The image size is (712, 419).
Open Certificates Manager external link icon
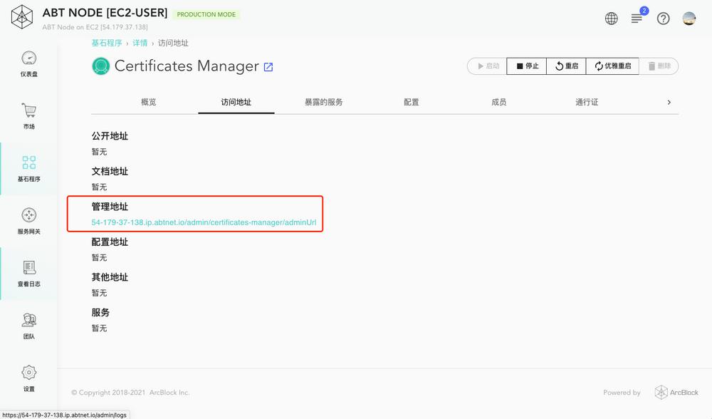click(268, 67)
